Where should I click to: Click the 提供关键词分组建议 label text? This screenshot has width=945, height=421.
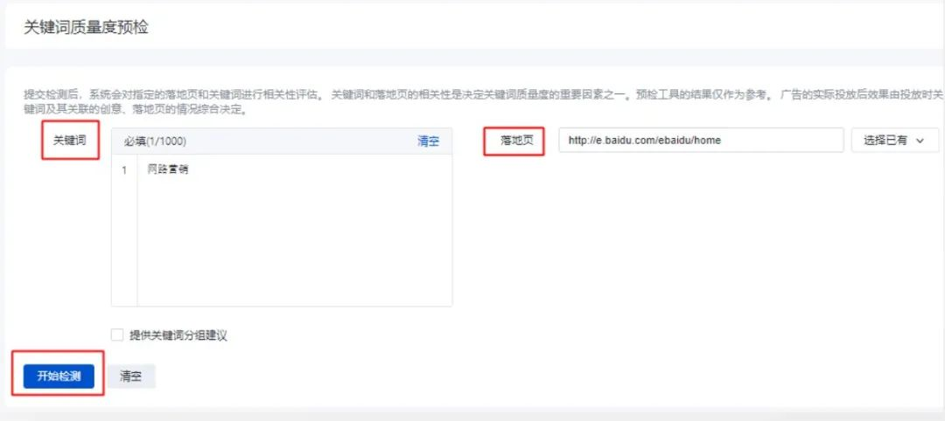[178, 335]
